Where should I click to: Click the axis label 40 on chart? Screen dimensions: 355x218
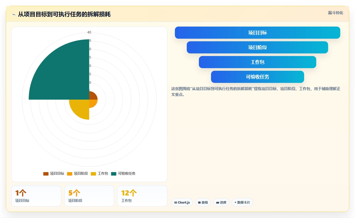click(x=89, y=32)
